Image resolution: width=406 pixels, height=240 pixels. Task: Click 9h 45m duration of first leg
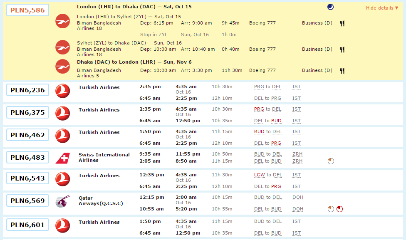(230, 23)
